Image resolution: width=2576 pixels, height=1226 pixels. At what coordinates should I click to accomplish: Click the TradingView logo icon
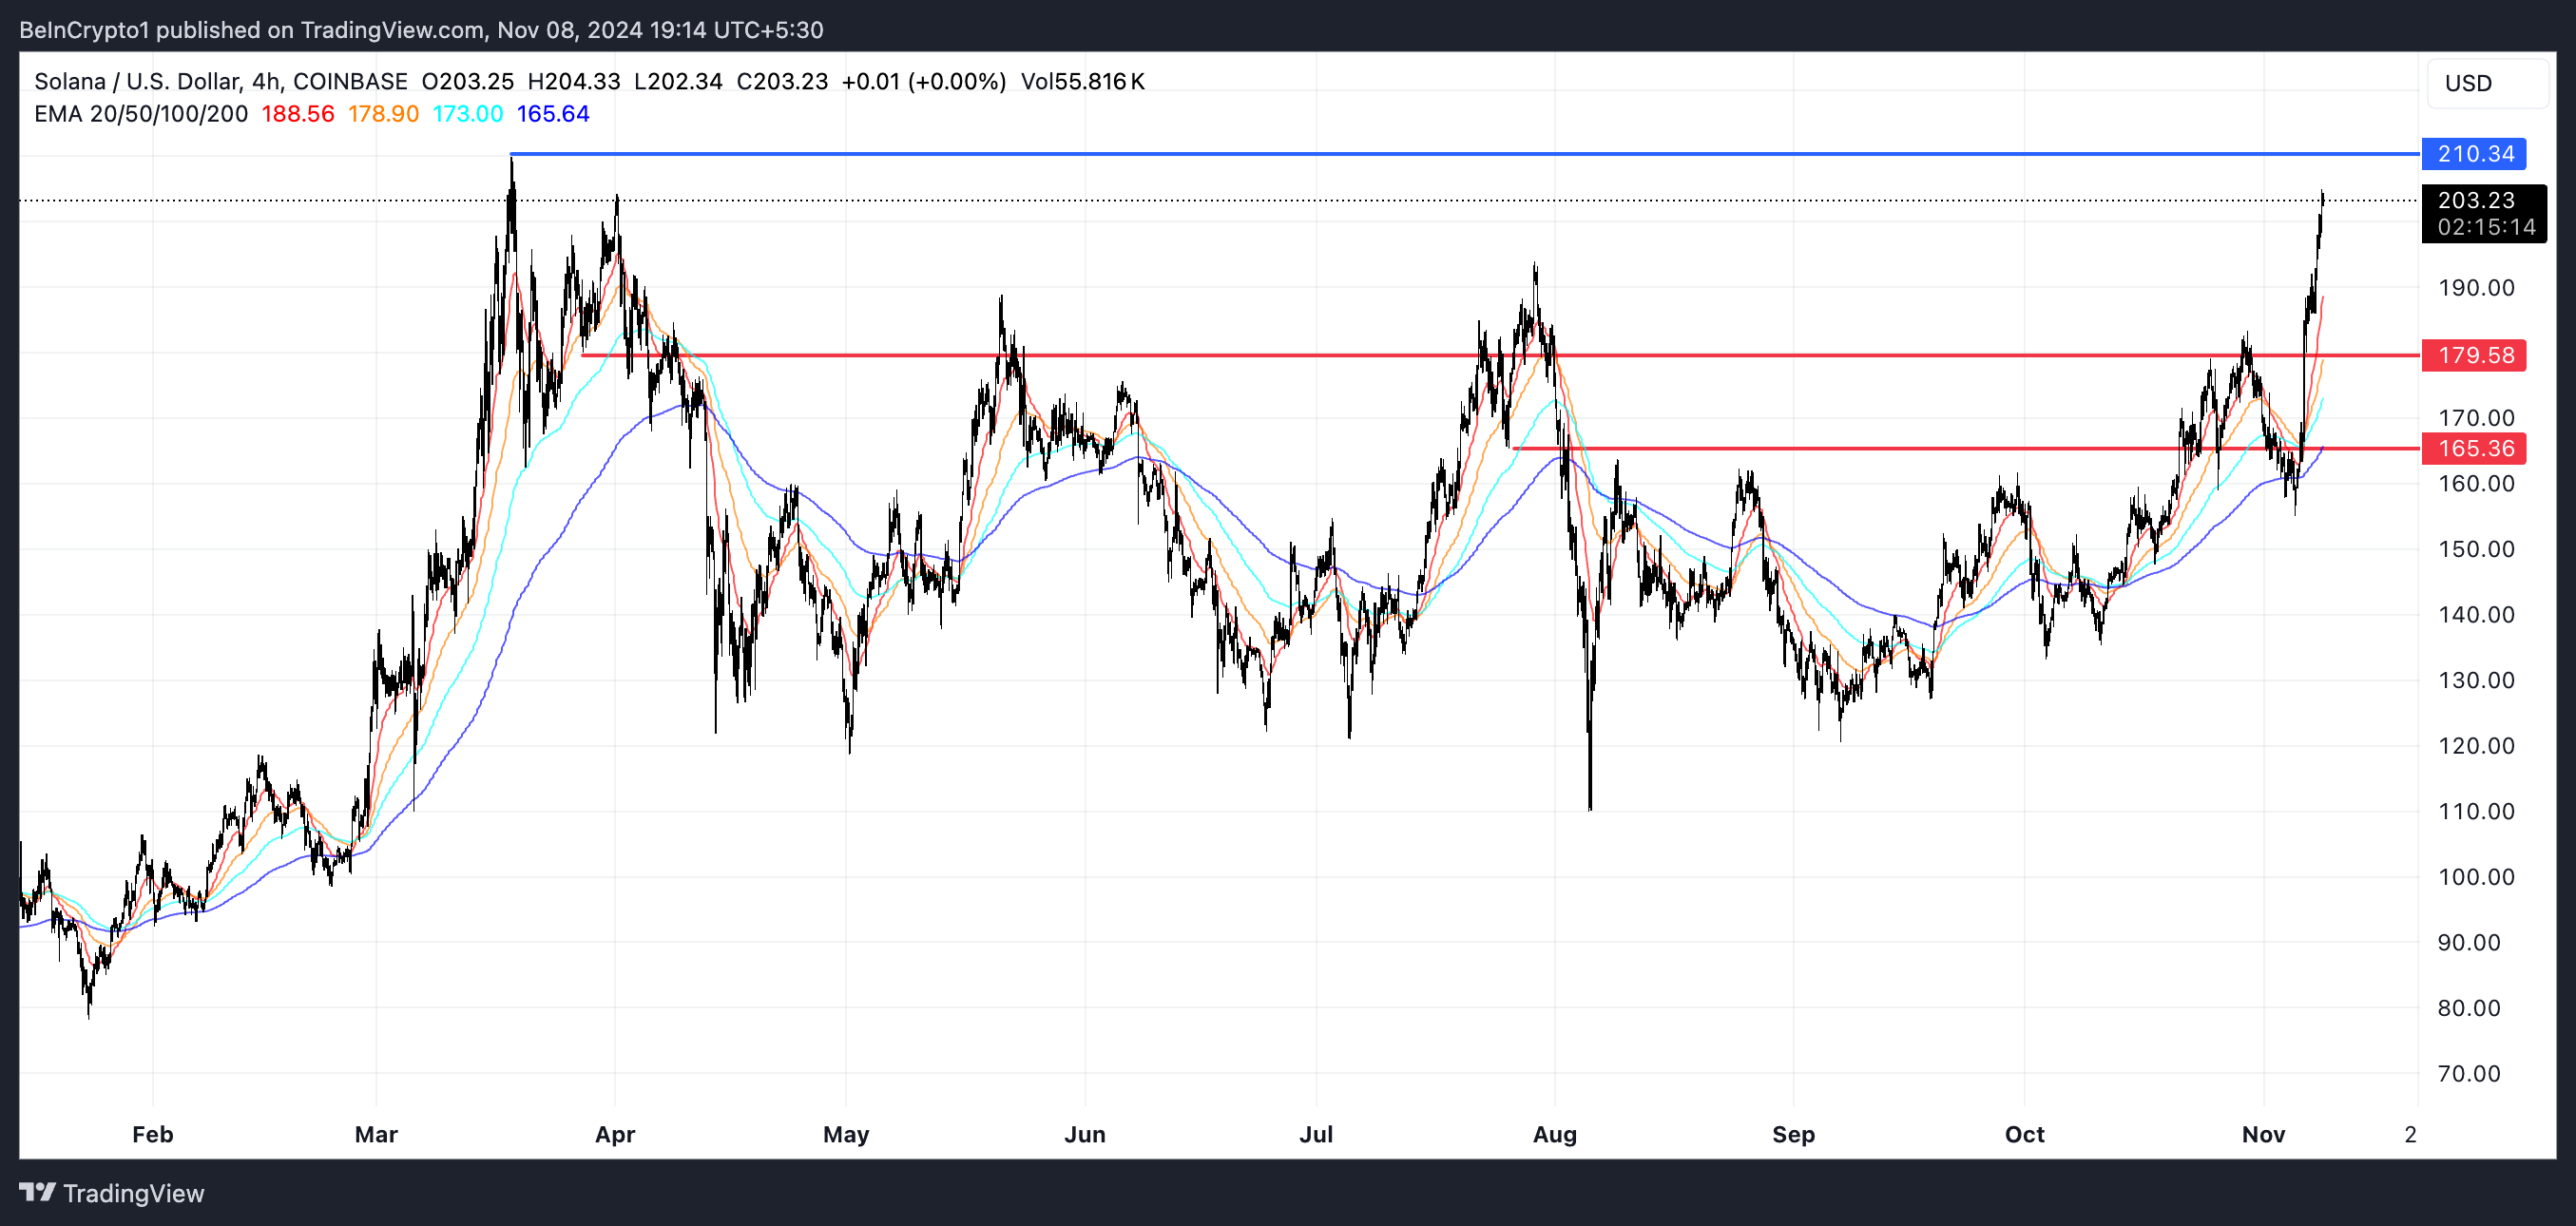click(x=37, y=1192)
